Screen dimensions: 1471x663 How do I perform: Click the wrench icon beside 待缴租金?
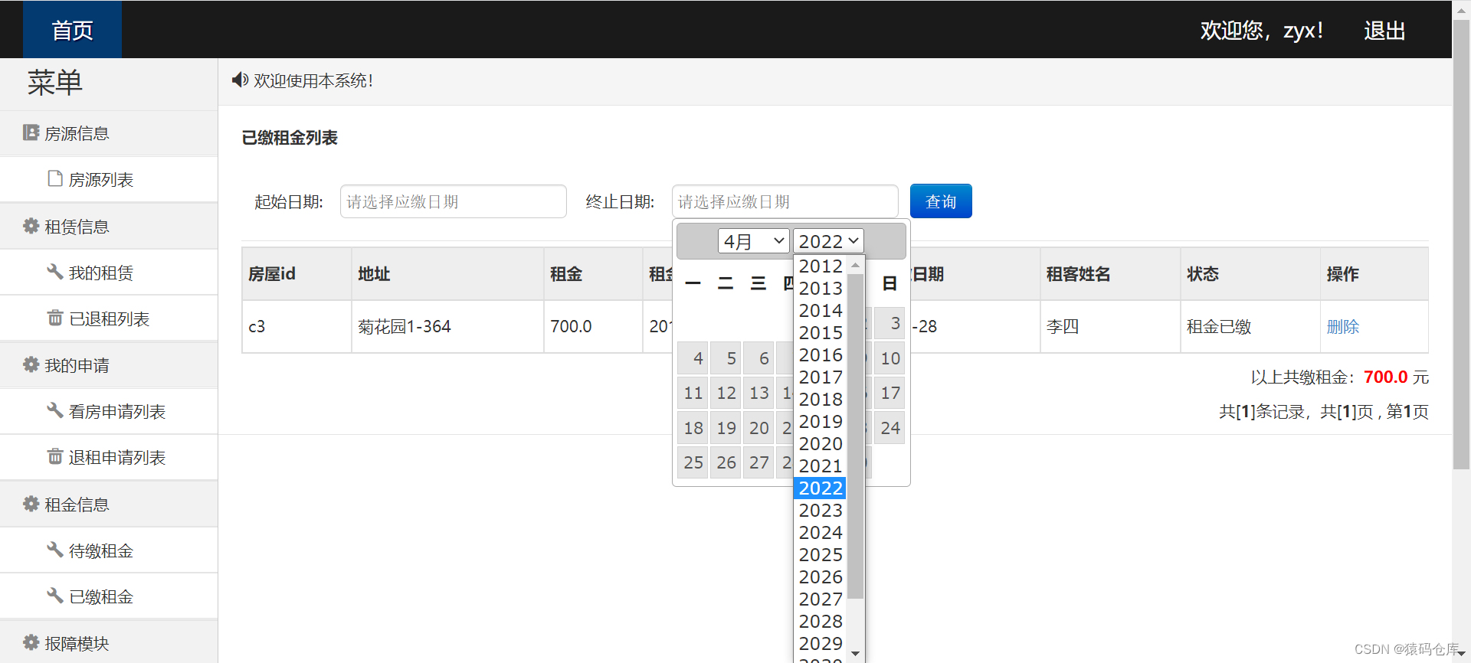point(55,550)
